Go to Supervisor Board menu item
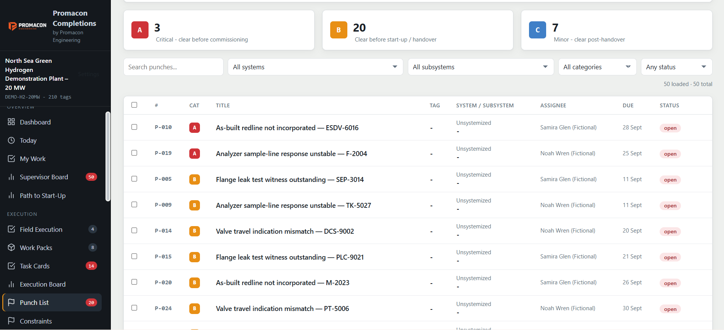The width and height of the screenshot is (724, 330). point(52,177)
